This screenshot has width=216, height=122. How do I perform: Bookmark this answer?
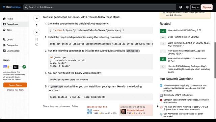pyautogui.click(x=37, y=39)
